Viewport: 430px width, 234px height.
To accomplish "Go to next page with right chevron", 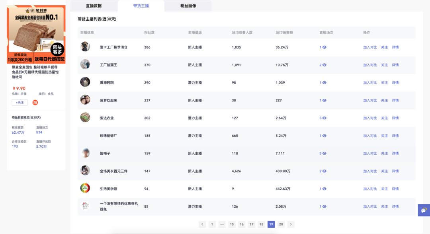I will click(x=291, y=224).
